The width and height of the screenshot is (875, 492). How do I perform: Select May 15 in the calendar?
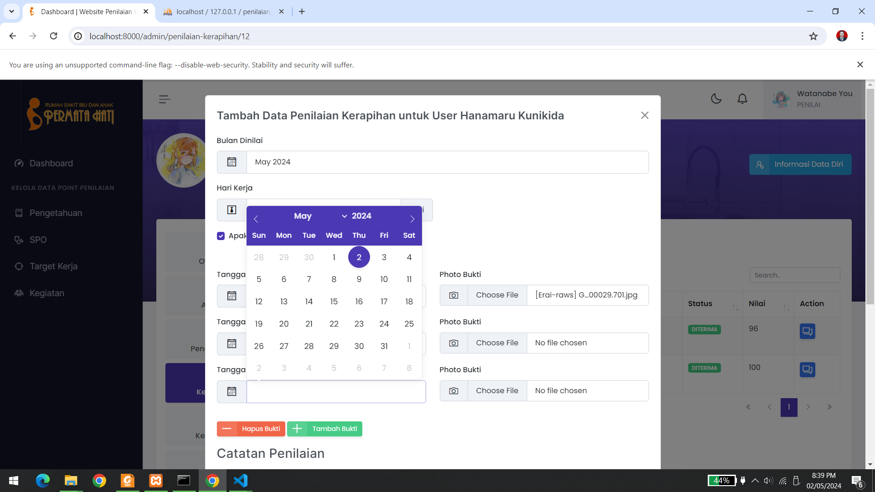point(334,302)
